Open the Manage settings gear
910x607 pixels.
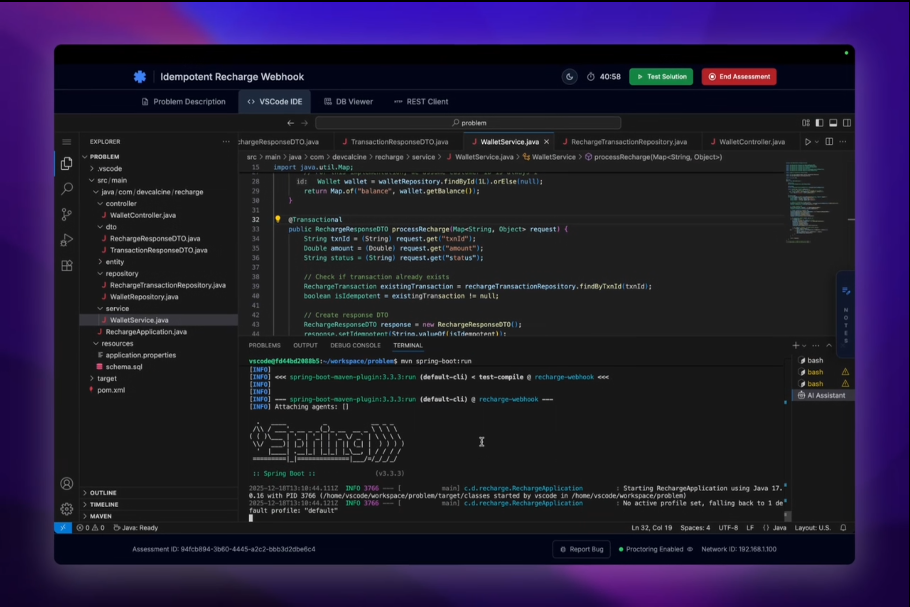[67, 509]
